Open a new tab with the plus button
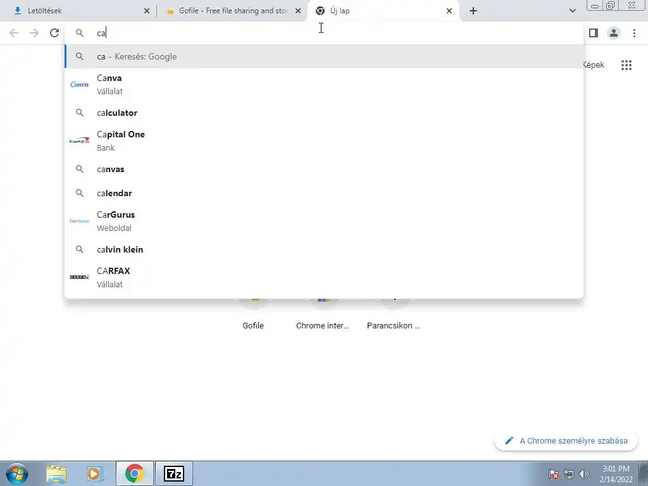Image resolution: width=648 pixels, height=486 pixels. click(473, 11)
